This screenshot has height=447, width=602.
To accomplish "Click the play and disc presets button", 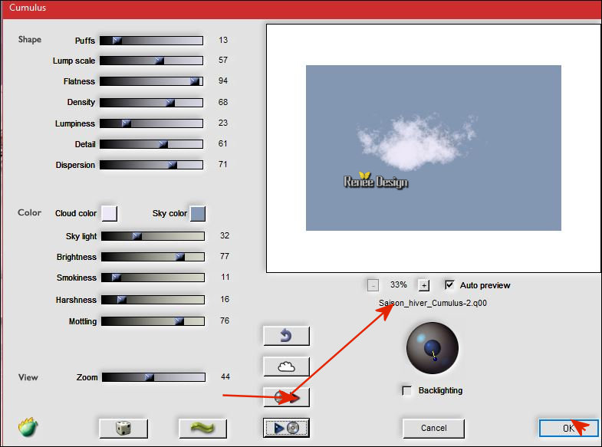I will (x=286, y=428).
